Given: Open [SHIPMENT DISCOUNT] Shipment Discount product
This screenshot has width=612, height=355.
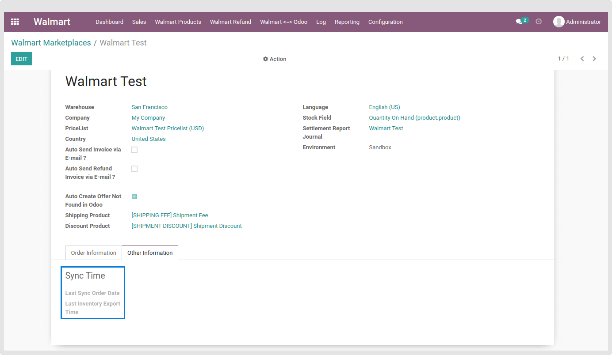Looking at the screenshot, I should [x=187, y=226].
